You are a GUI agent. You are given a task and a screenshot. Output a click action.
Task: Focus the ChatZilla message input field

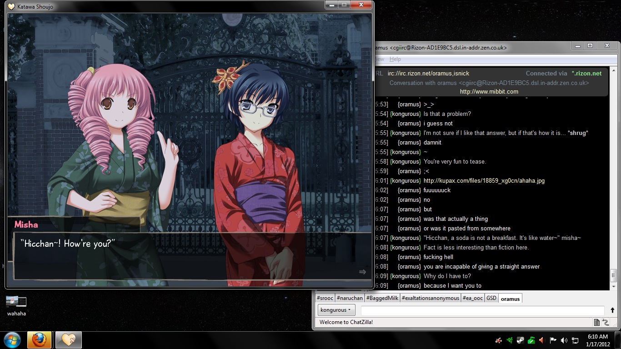pyautogui.click(x=482, y=310)
